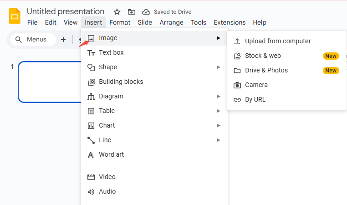Open the Format menu
Screen dimensions: 347x205
point(120,22)
